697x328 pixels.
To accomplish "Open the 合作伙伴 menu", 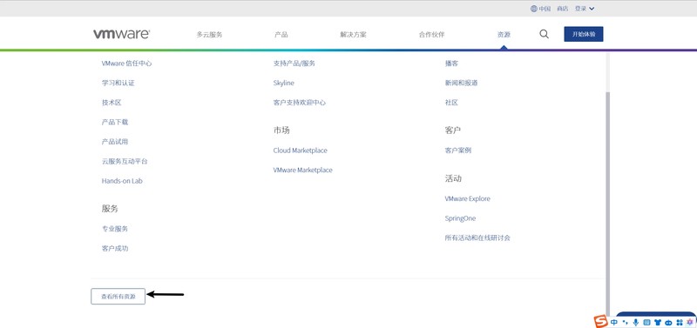I will [431, 35].
